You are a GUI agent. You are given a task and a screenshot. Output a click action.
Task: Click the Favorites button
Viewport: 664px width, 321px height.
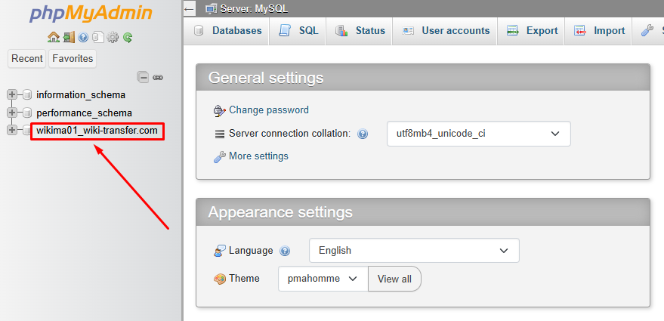click(73, 58)
